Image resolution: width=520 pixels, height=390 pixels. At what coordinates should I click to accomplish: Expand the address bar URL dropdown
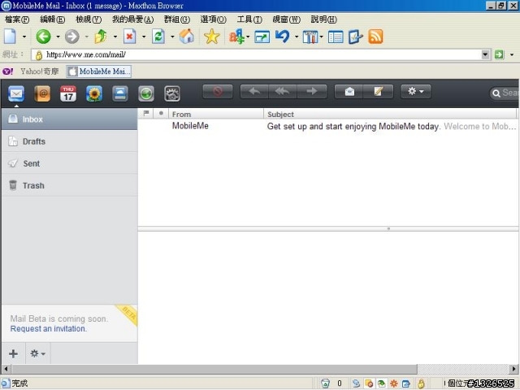pos(485,54)
